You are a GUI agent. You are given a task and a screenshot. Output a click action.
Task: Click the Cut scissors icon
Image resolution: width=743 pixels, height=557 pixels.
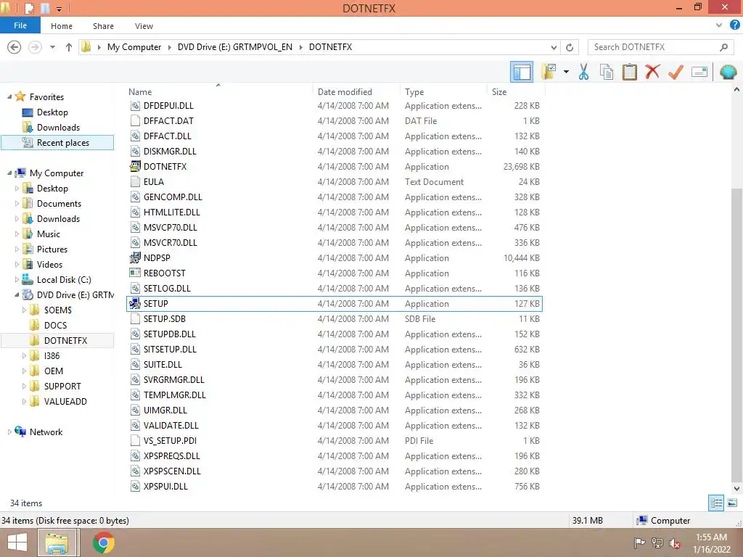pyautogui.click(x=583, y=72)
